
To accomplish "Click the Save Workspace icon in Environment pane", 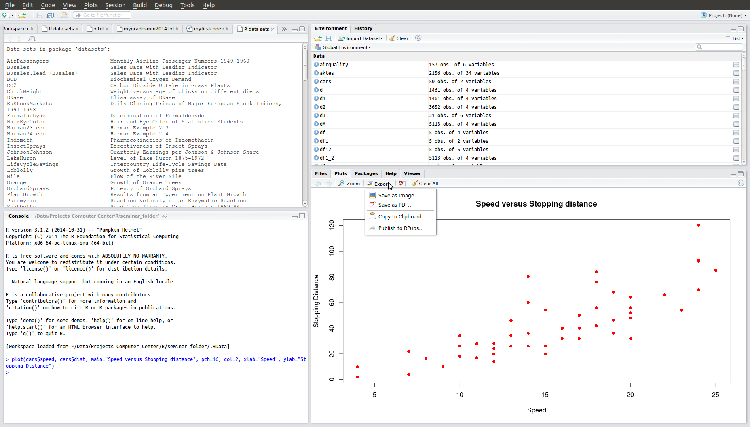I will pyautogui.click(x=328, y=38).
